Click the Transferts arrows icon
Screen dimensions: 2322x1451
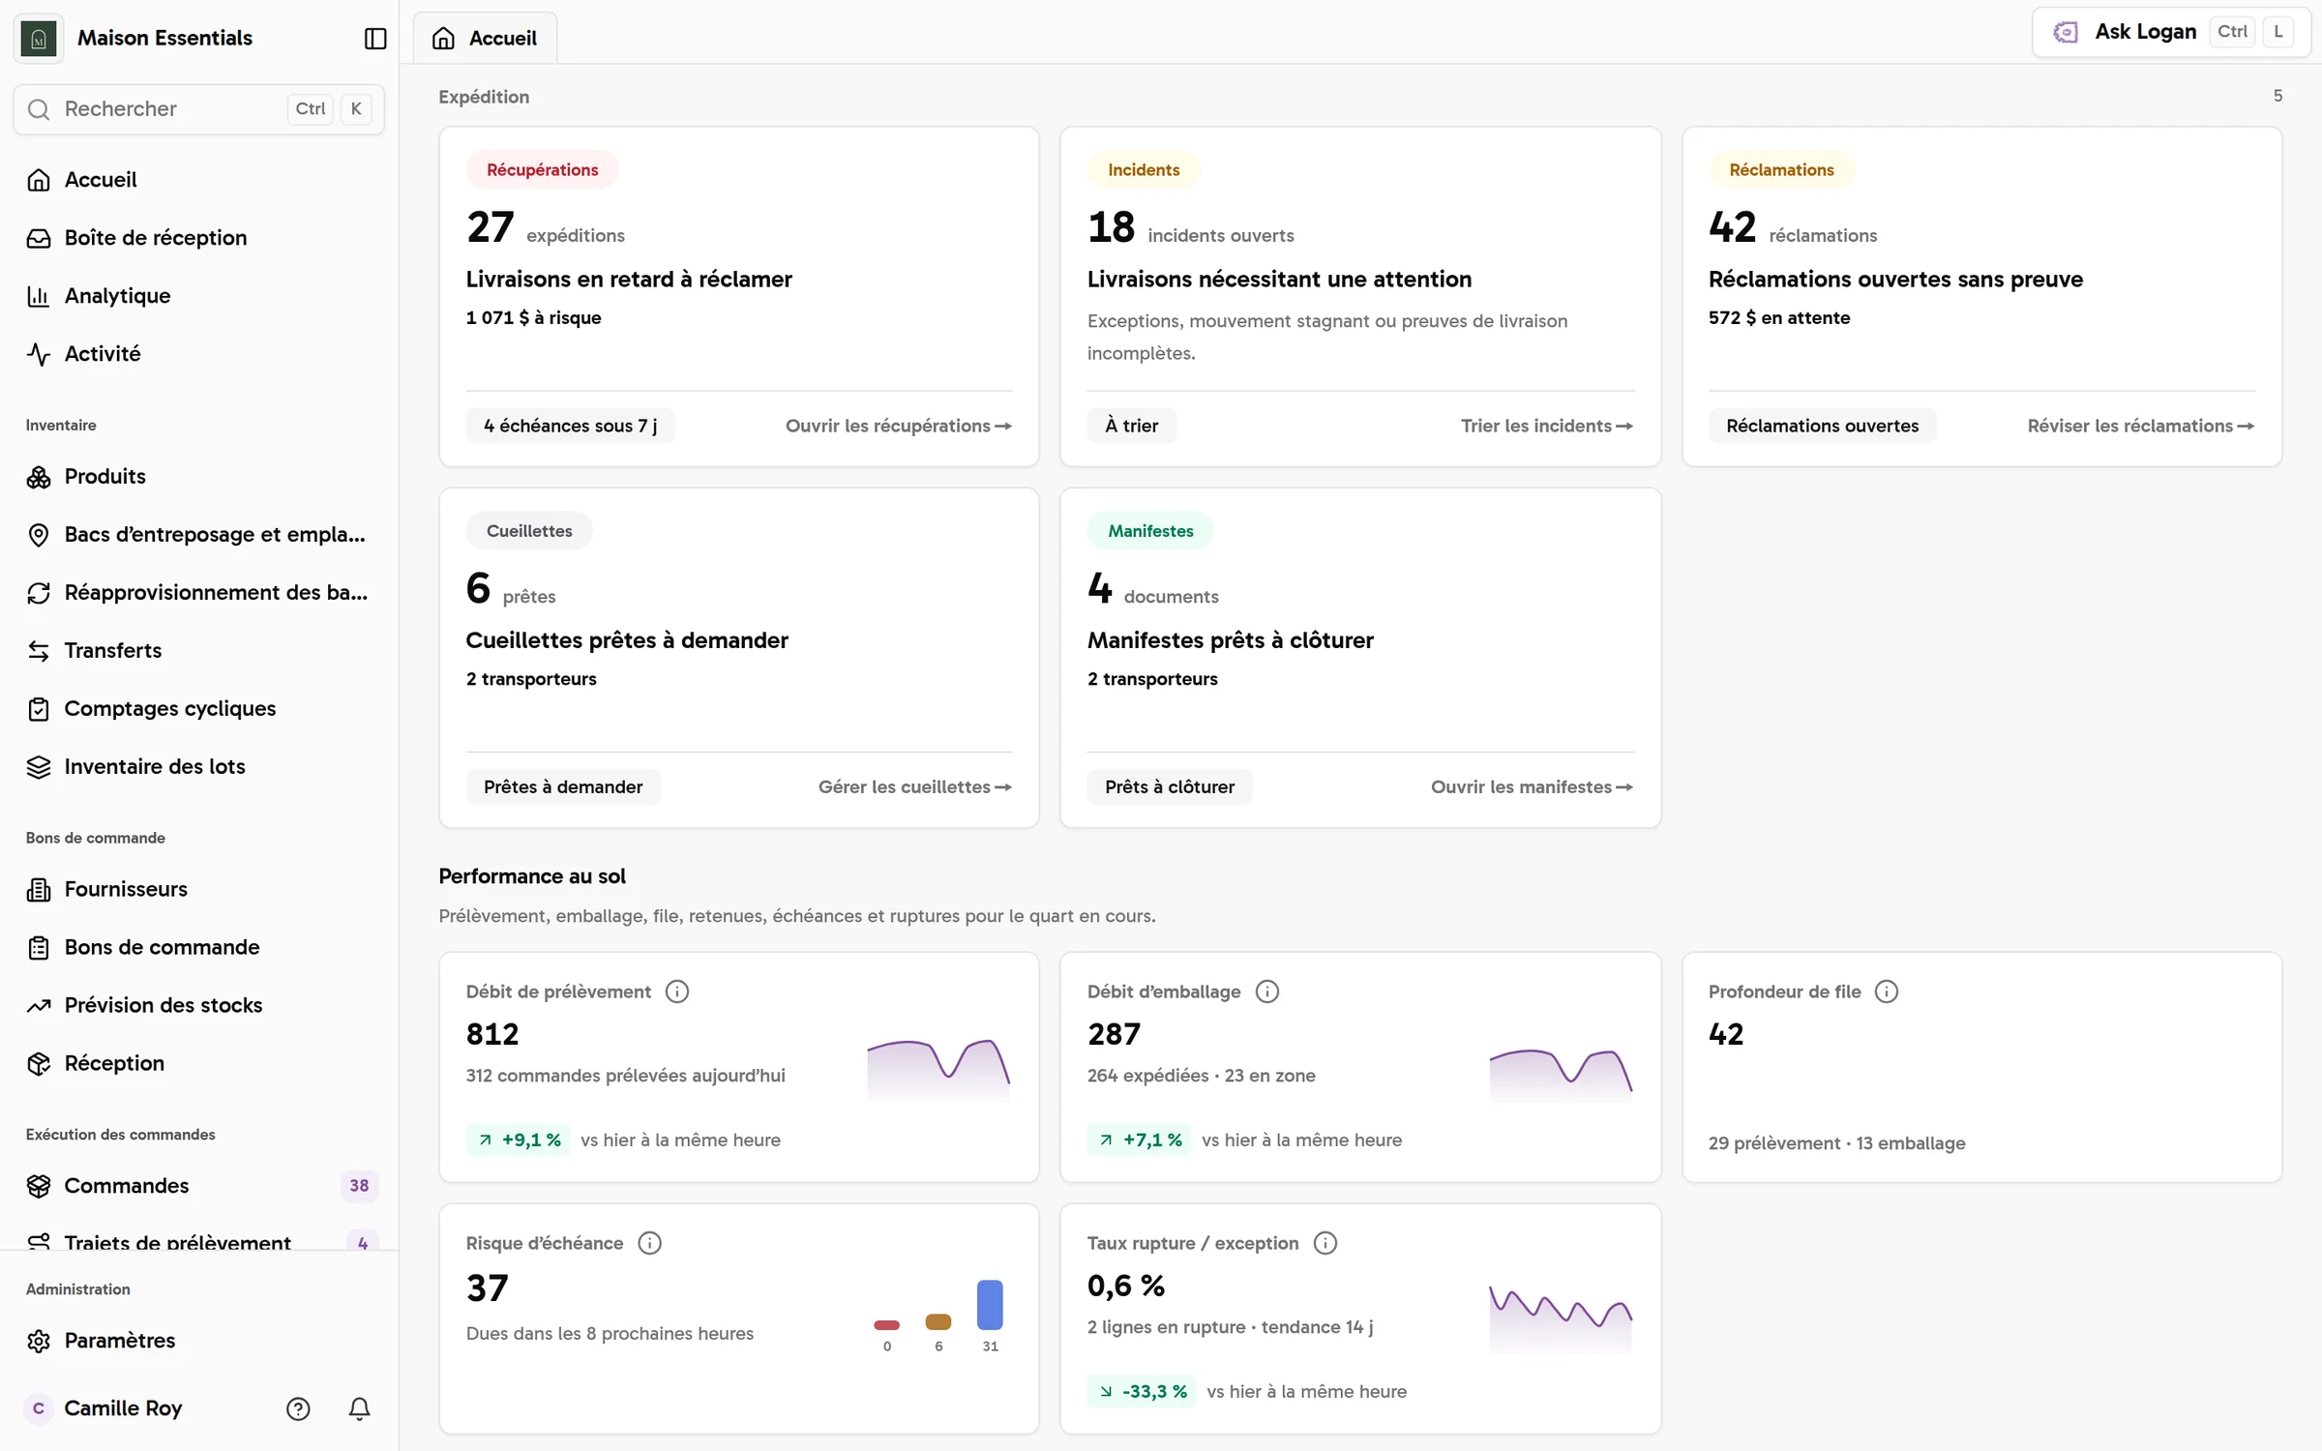pyautogui.click(x=39, y=651)
